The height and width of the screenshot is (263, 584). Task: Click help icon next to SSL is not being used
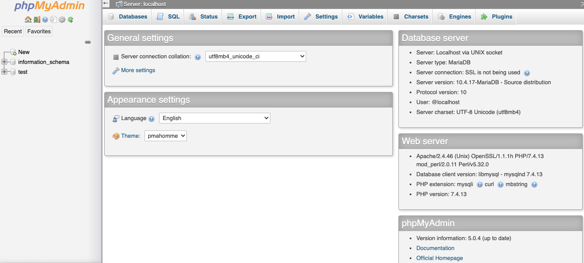tap(527, 73)
